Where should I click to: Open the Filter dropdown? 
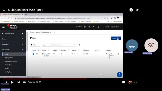coord(35,45)
